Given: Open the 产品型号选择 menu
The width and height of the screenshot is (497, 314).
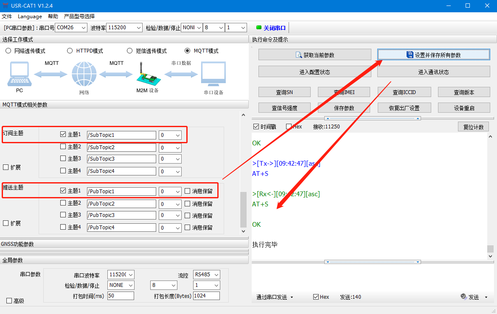Looking at the screenshot, I should click(79, 16).
